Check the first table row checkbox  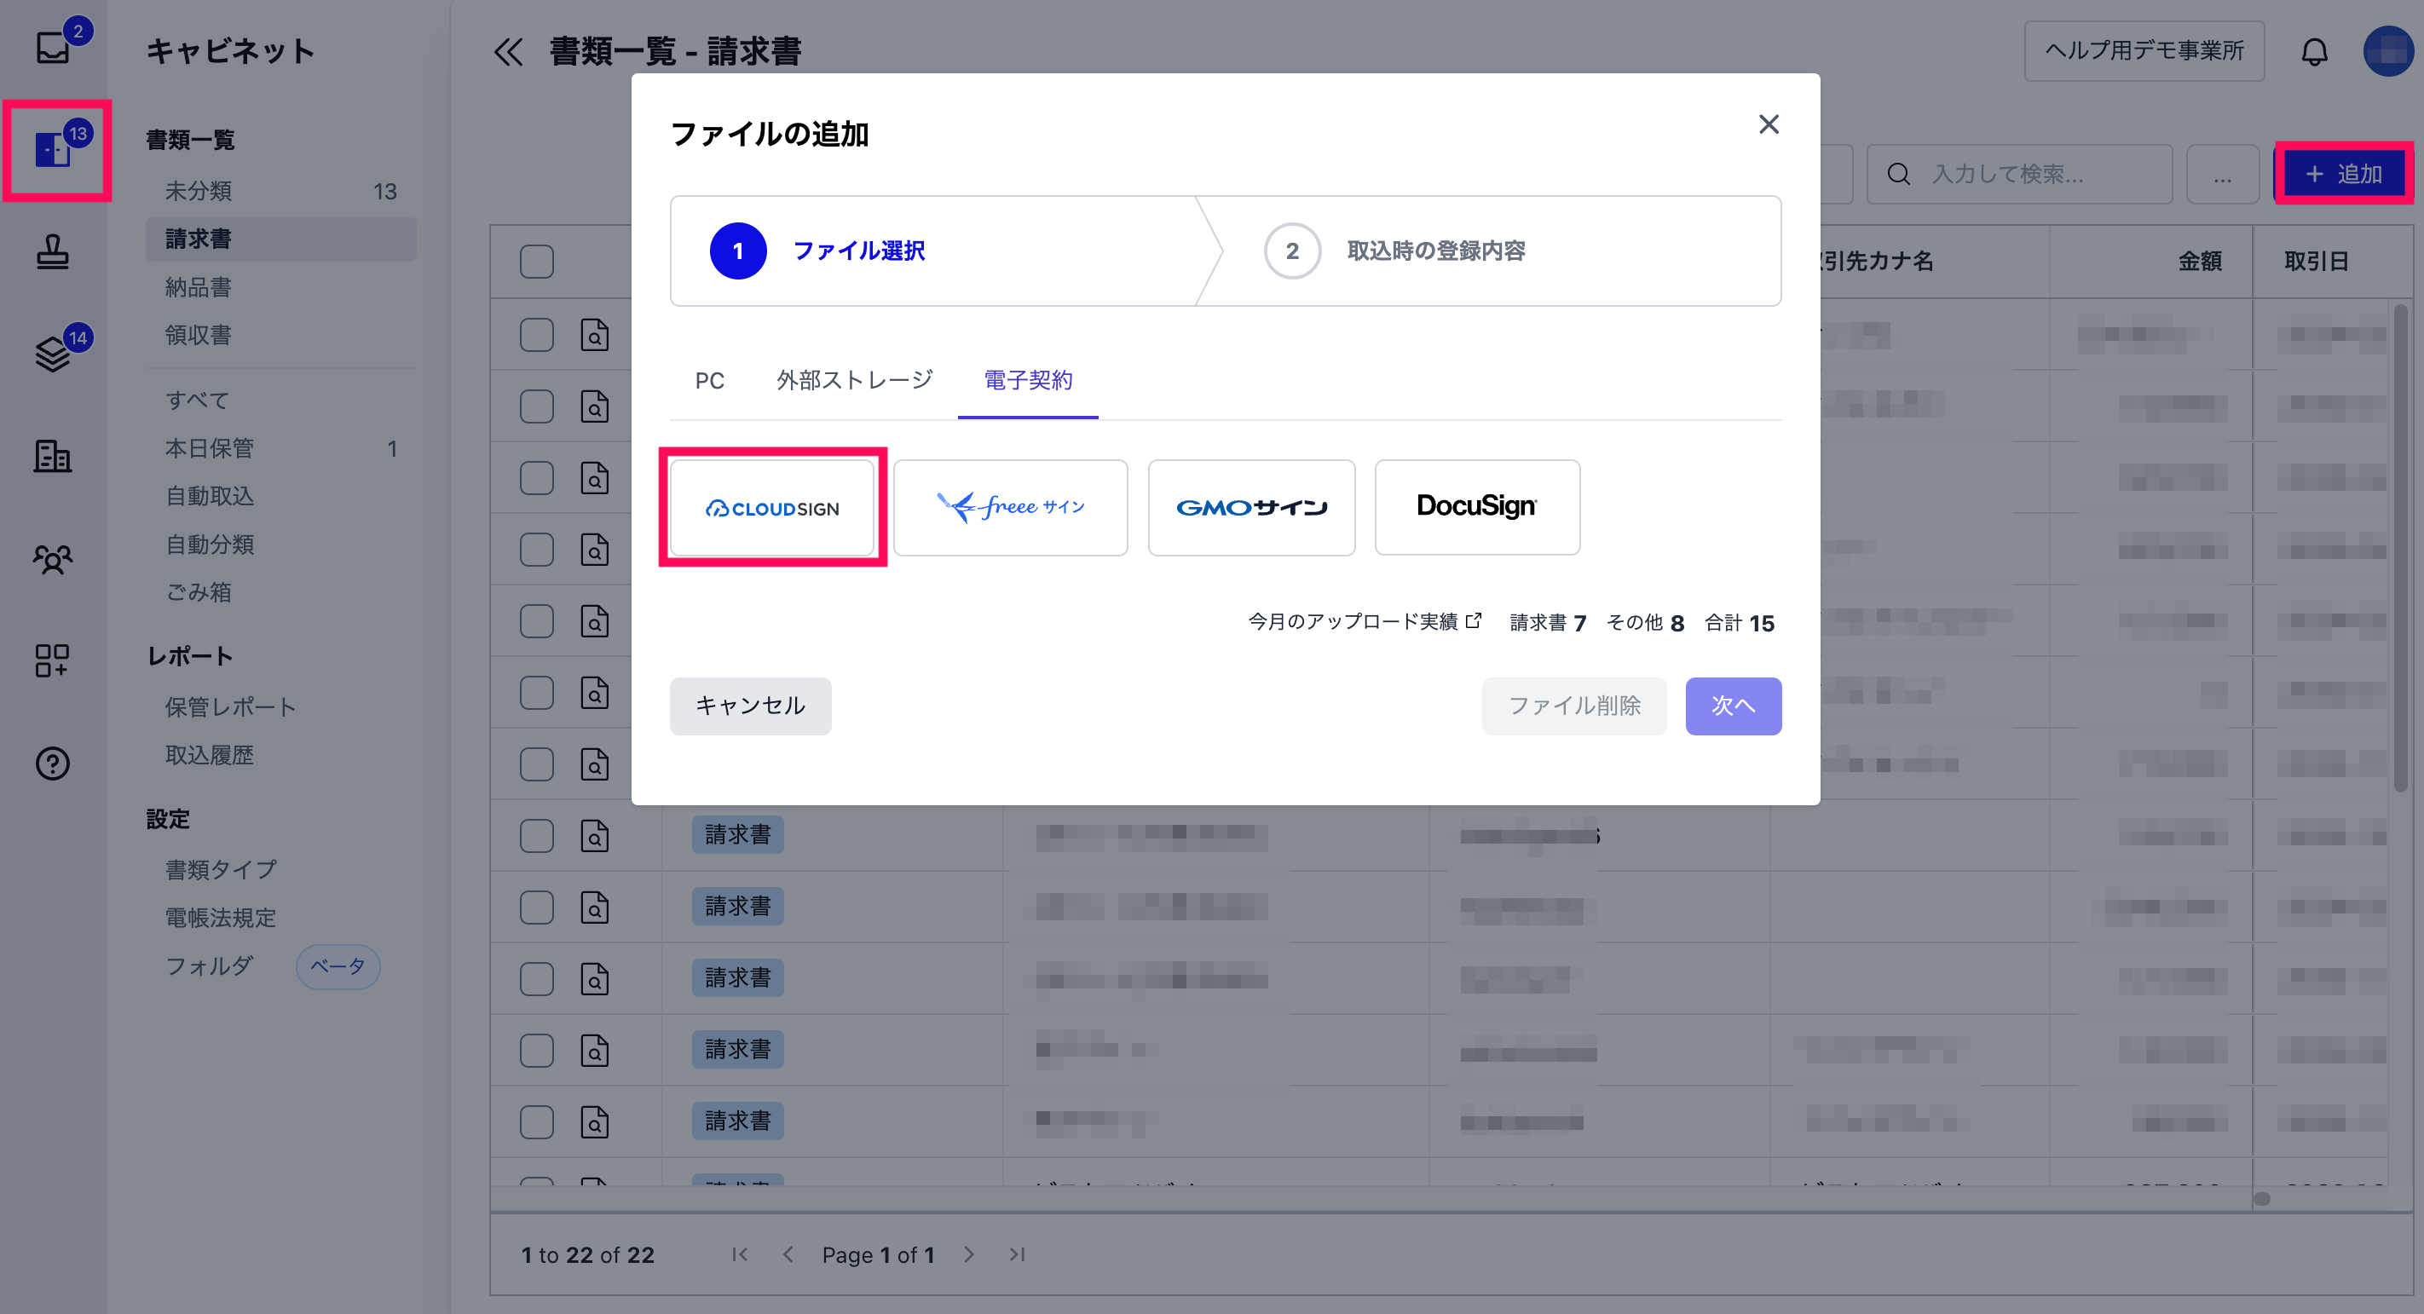(x=536, y=335)
